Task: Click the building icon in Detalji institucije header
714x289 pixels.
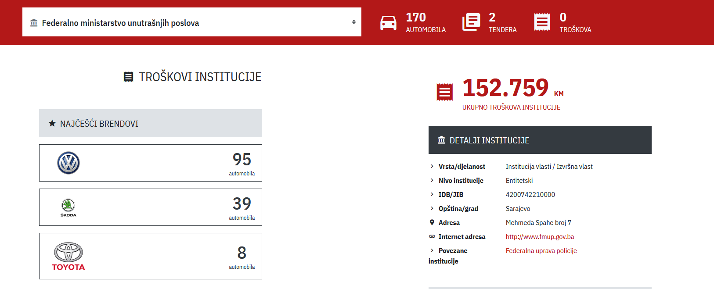Action: 441,140
